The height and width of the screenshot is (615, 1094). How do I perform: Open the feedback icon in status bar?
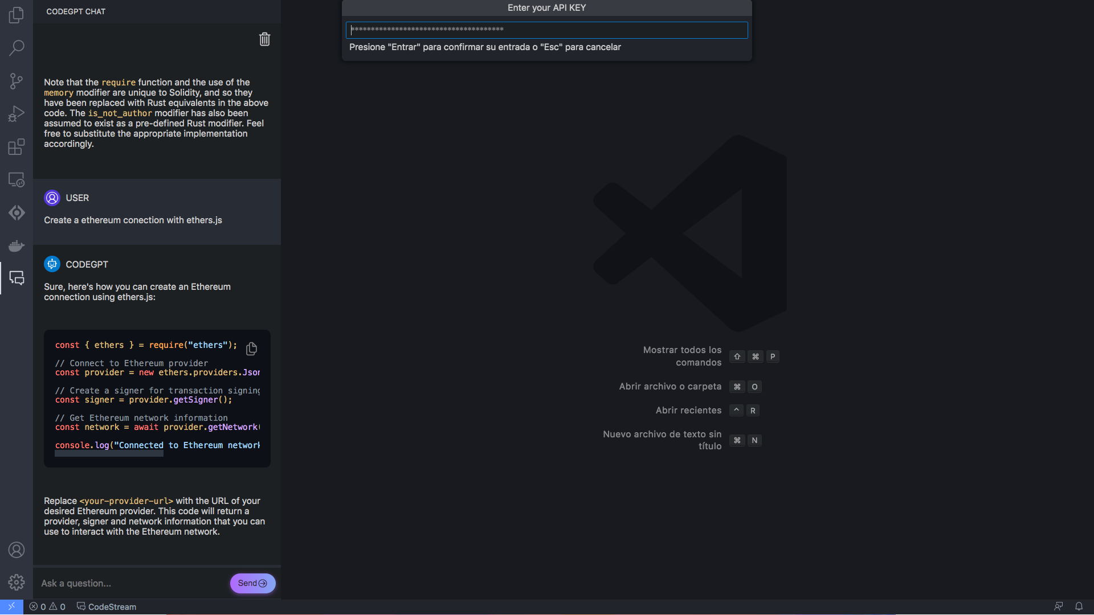click(1059, 606)
